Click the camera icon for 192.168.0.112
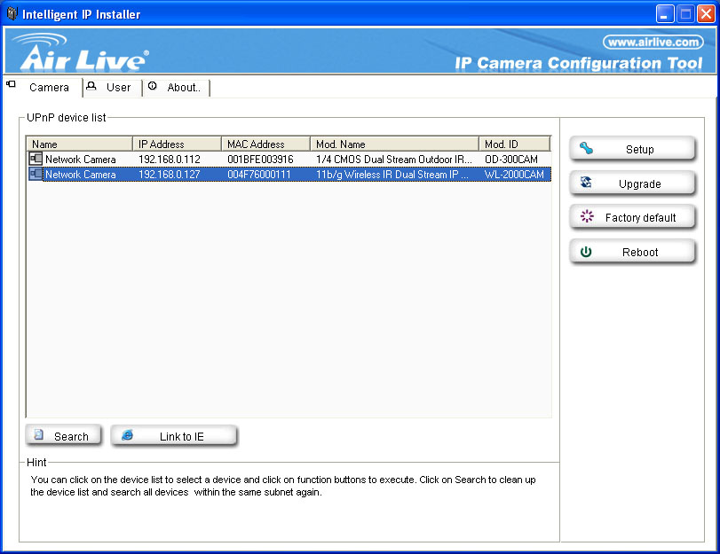Image resolution: width=720 pixels, height=554 pixels. point(36,160)
